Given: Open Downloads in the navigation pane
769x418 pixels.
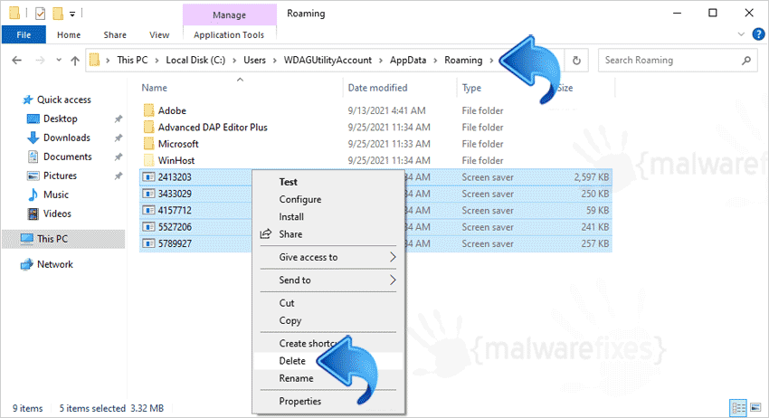Looking at the screenshot, I should coord(67,138).
